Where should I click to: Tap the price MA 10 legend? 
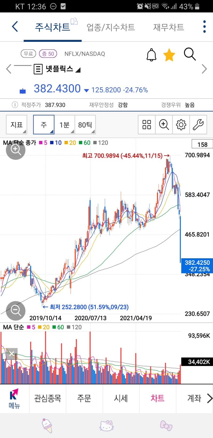point(56,143)
